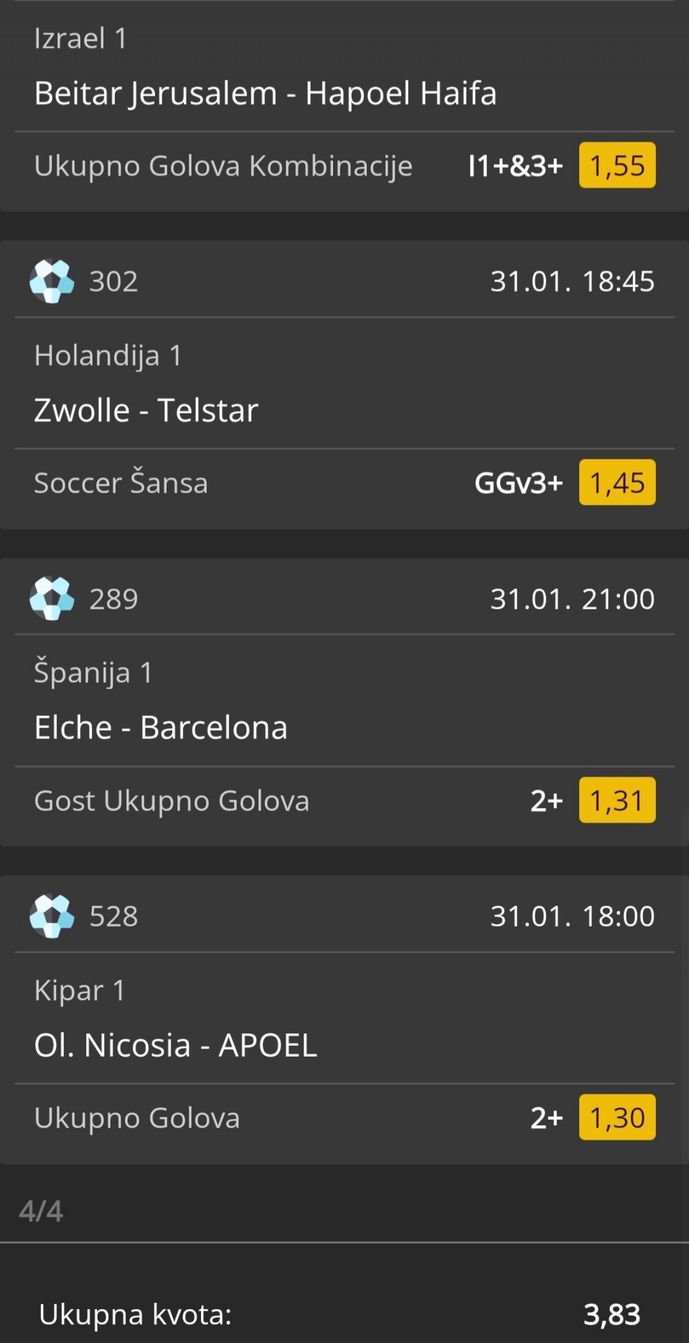Click the soccer ball icon beside 289
Screen dimensions: 689x1343
tap(52, 598)
